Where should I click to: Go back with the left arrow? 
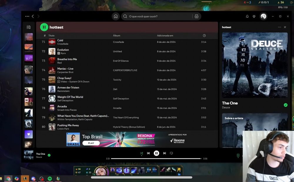(x=33, y=16)
